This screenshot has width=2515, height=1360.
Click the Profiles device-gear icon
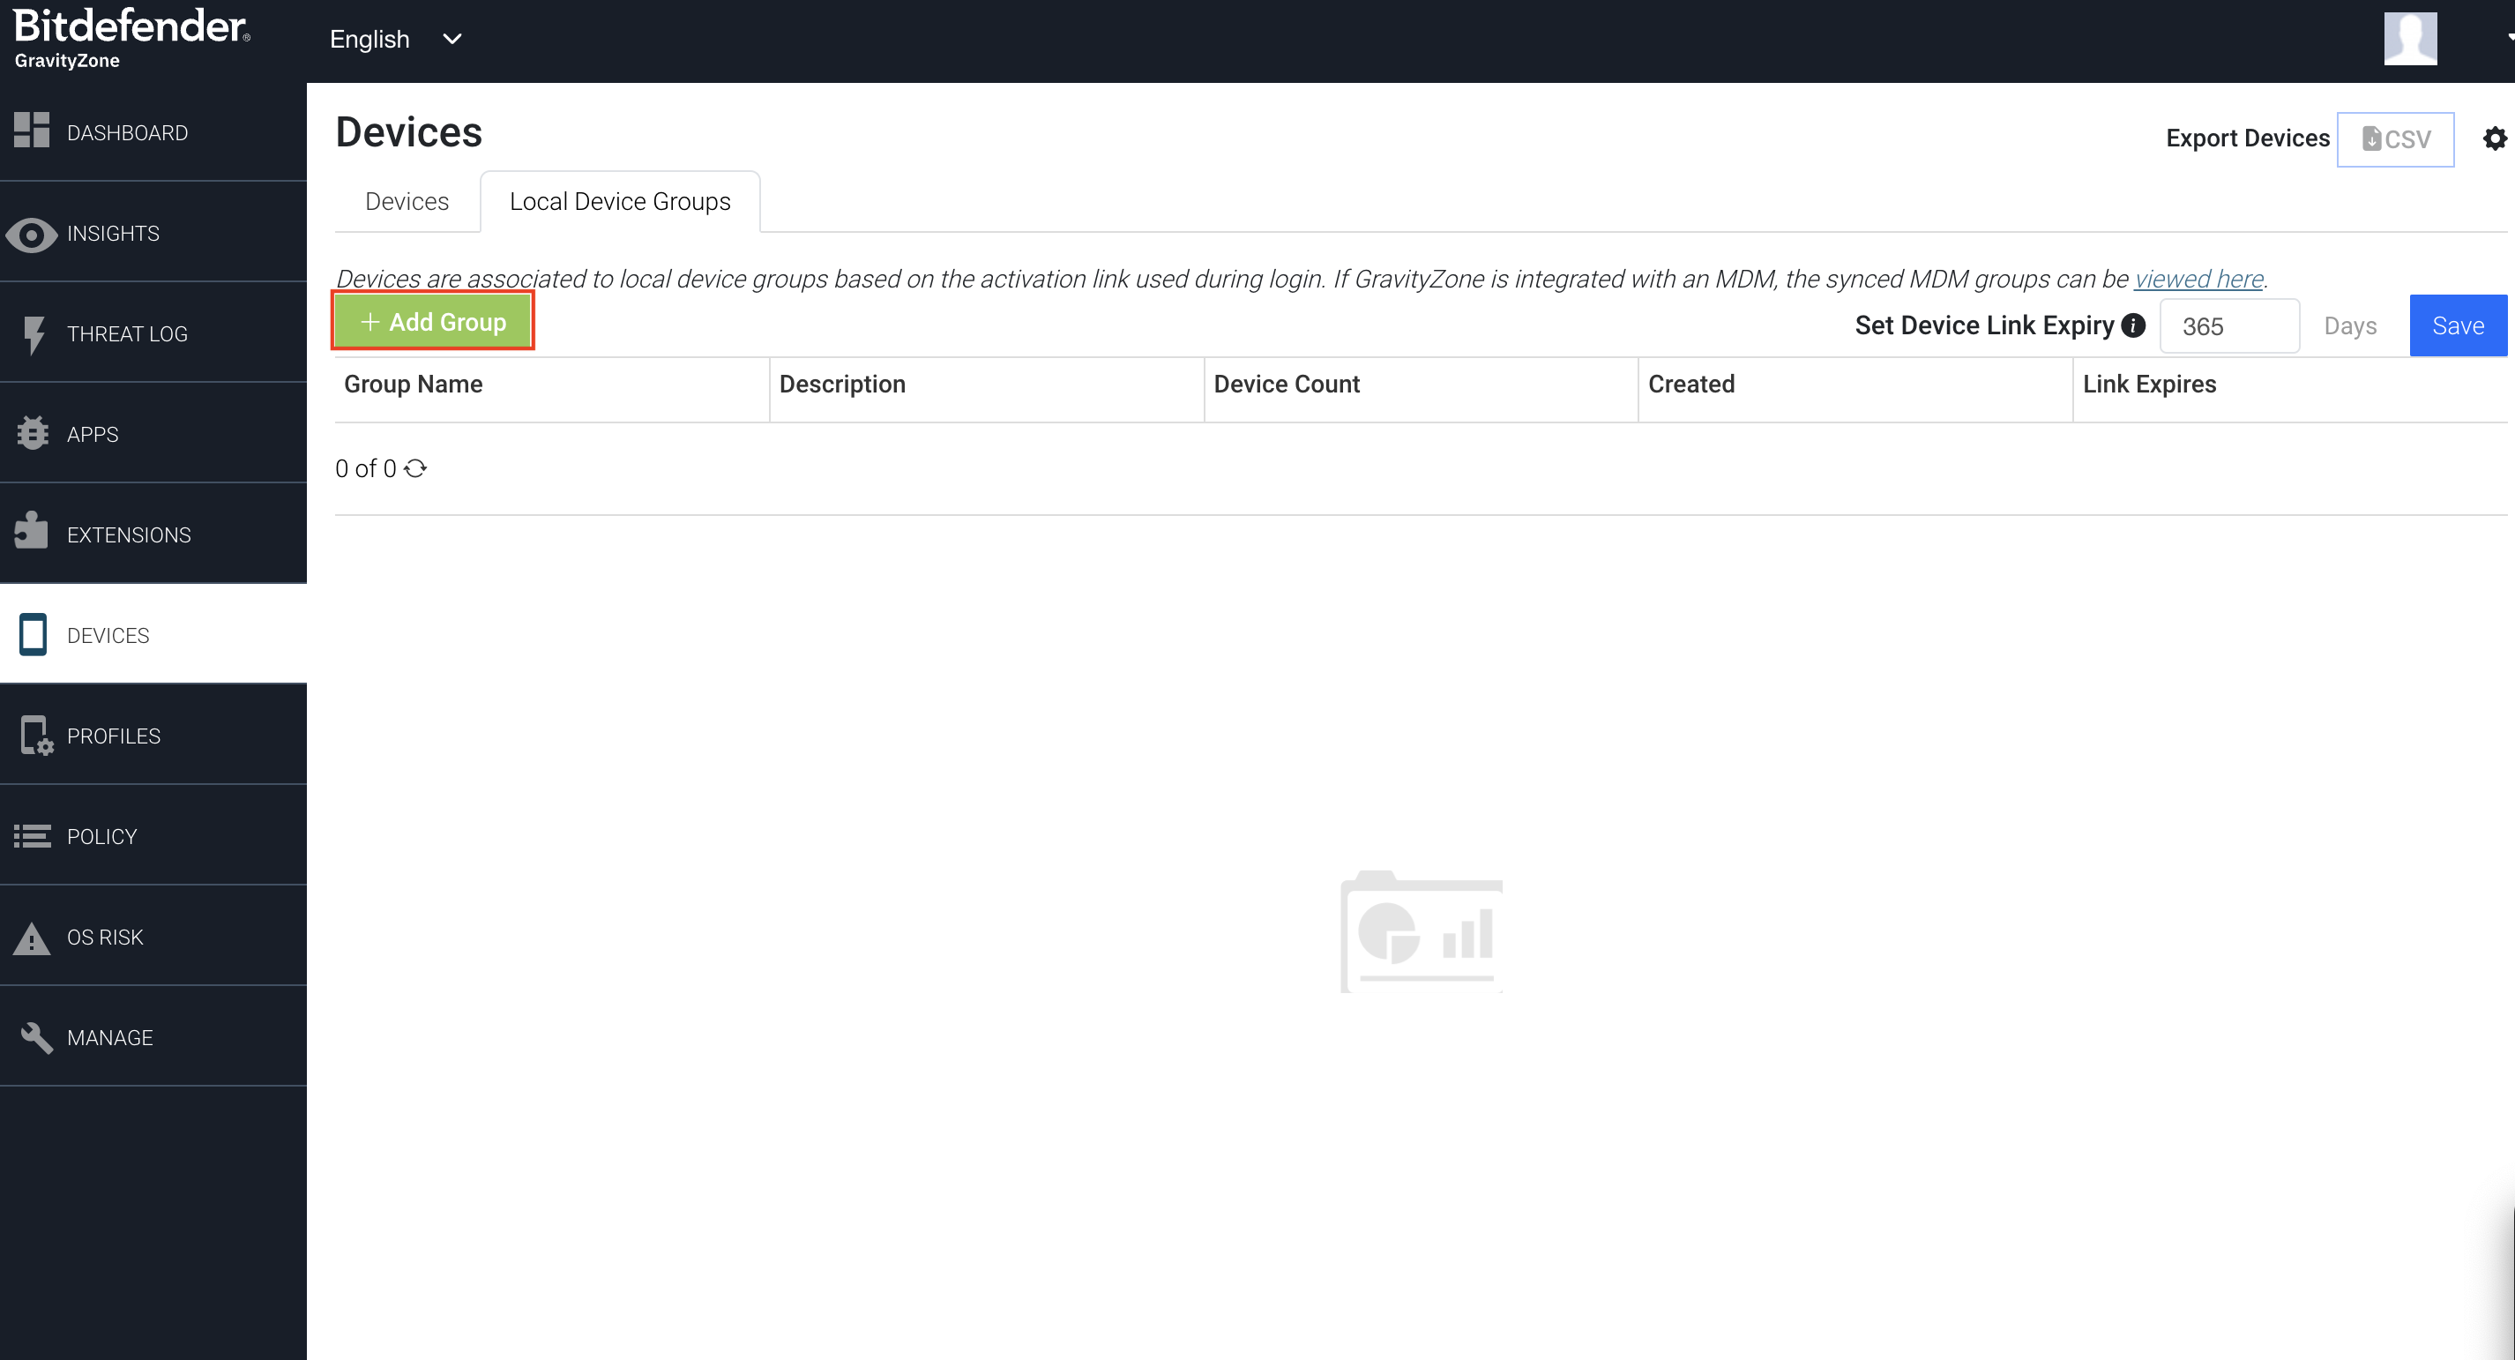coord(35,736)
